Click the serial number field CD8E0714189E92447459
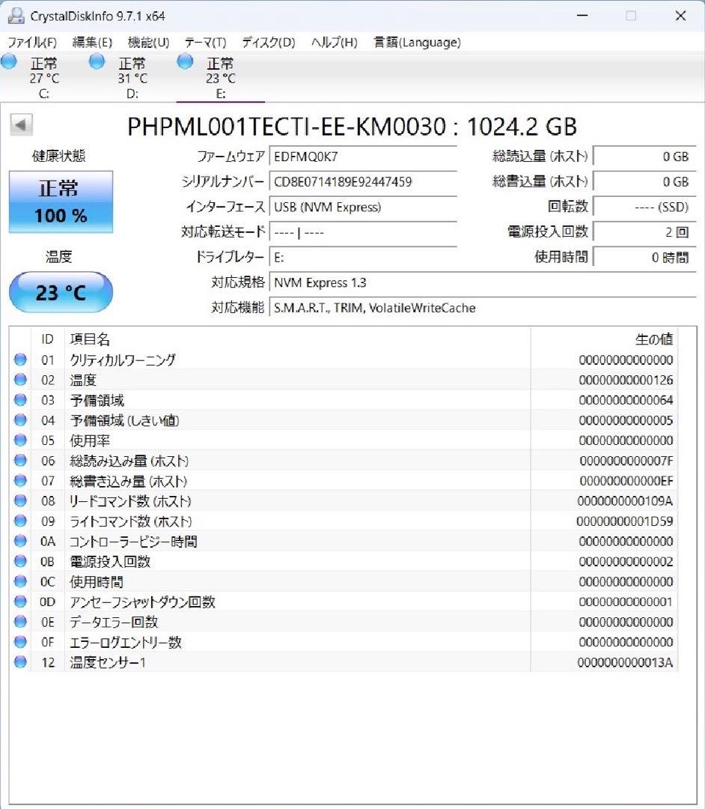The image size is (705, 809). tap(363, 181)
